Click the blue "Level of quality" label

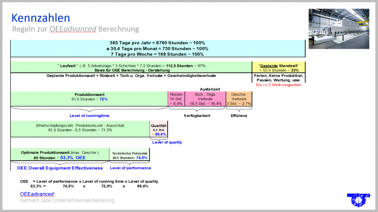167,142
